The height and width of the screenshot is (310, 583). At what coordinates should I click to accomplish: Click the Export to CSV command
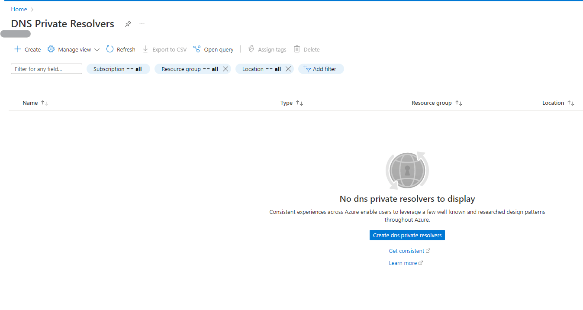click(164, 49)
